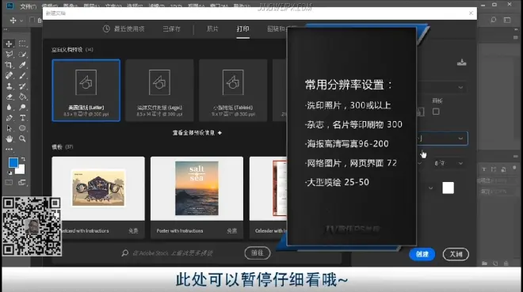Select the Ellipse shape tool
The image size is (523, 292).
point(22,128)
